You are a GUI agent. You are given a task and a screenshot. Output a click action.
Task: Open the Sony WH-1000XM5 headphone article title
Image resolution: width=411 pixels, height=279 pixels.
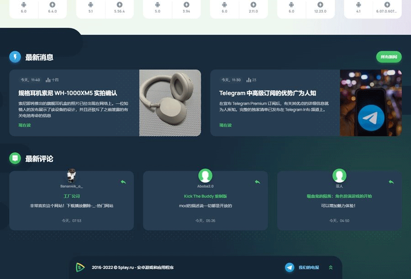pyautogui.click(x=68, y=93)
